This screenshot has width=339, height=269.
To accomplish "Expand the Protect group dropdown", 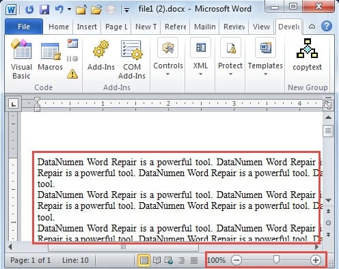I will click(230, 74).
